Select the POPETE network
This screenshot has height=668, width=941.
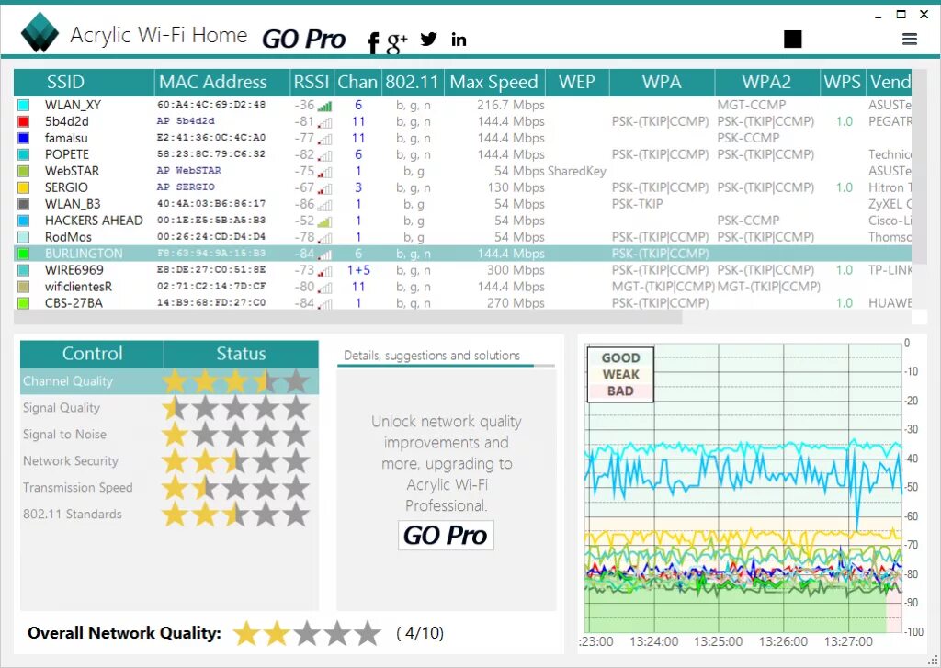point(463,154)
